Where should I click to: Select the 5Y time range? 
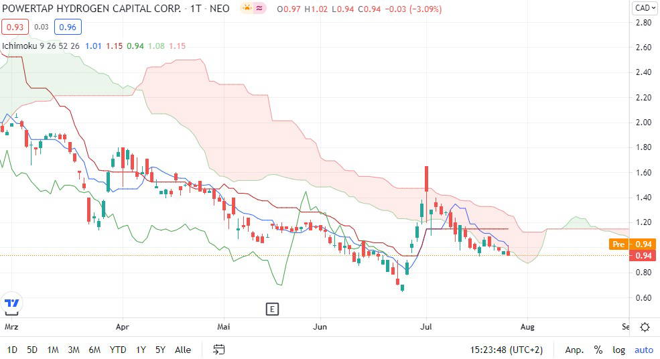pyautogui.click(x=160, y=350)
